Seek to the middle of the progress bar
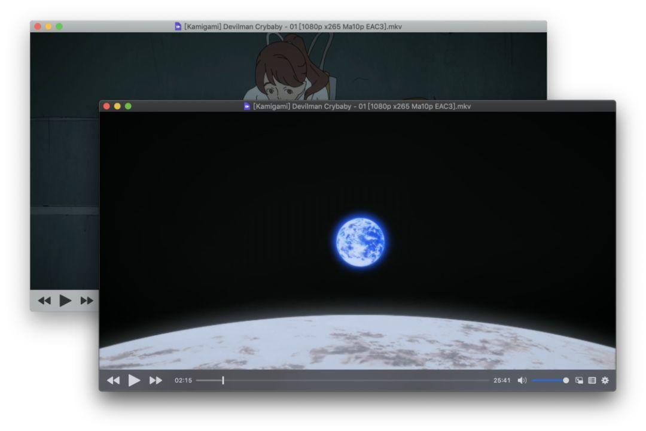This screenshot has width=646, height=431. 343,380
